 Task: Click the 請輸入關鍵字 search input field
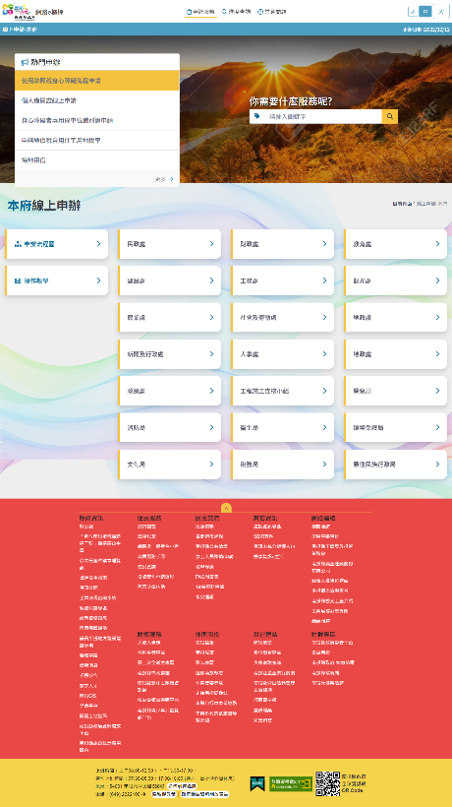[323, 116]
